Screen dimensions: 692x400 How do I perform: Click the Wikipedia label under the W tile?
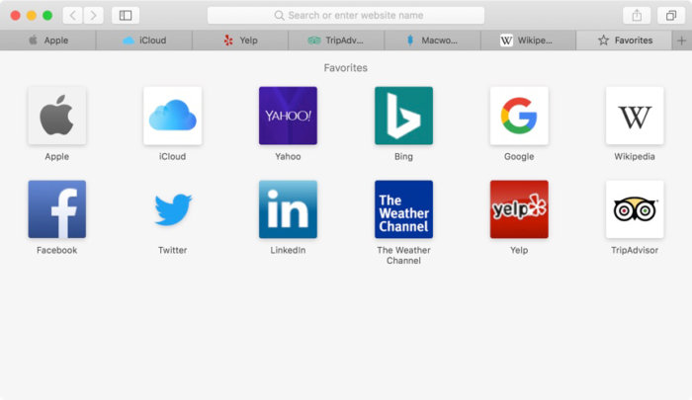pos(635,157)
